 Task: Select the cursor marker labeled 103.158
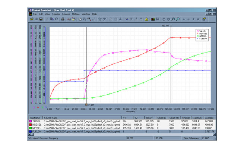click(x=171, y=26)
